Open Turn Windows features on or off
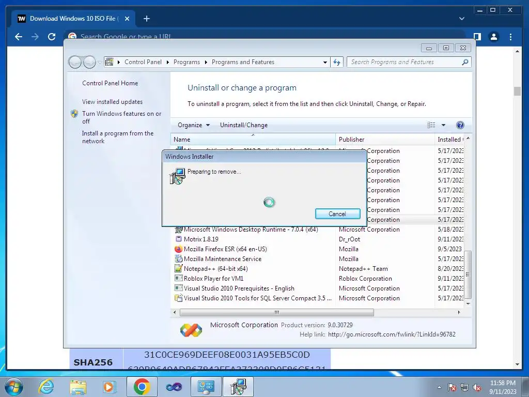Screen dimensions: 529x397 121,117
